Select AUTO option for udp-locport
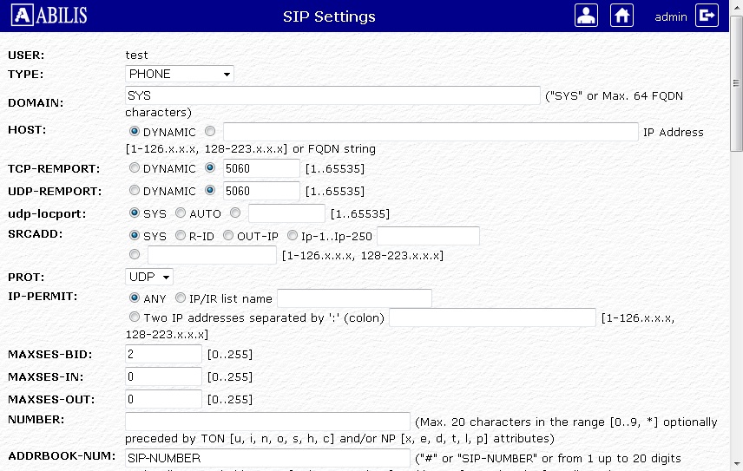This screenshot has height=471, width=743. click(x=181, y=213)
